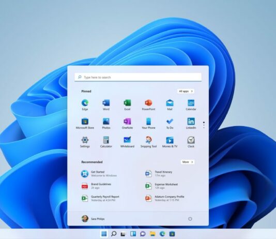Open the Mail app

click(170, 105)
